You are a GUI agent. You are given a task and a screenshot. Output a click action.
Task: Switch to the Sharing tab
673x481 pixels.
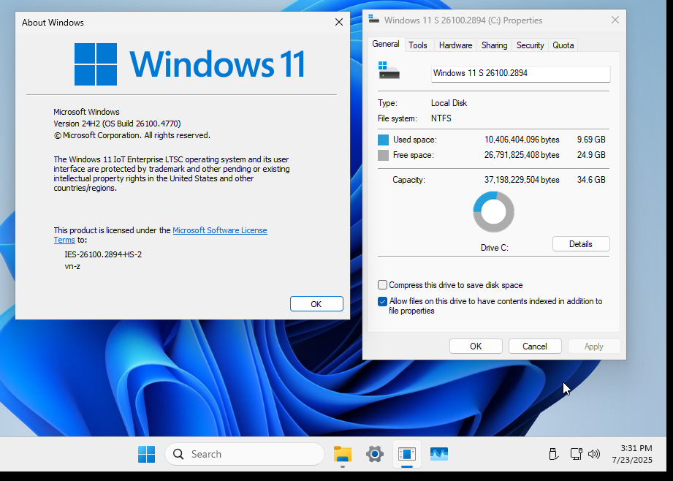tap(494, 45)
